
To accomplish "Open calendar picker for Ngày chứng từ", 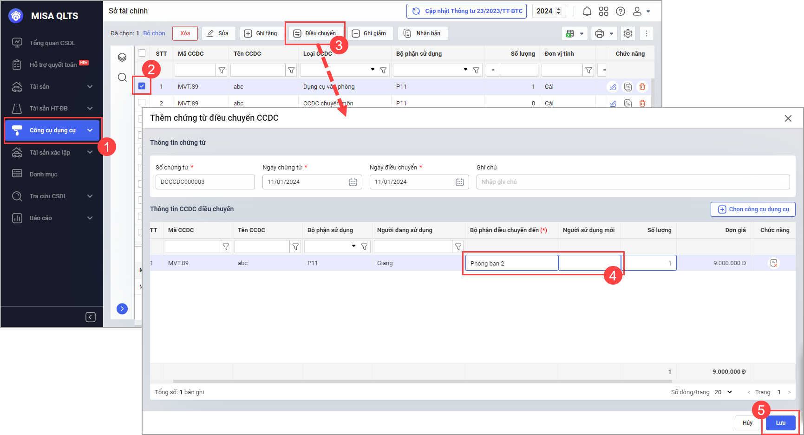I will [x=353, y=182].
